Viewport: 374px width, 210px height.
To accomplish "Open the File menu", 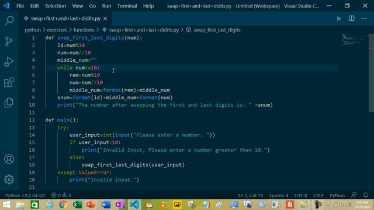I will coord(20,6).
